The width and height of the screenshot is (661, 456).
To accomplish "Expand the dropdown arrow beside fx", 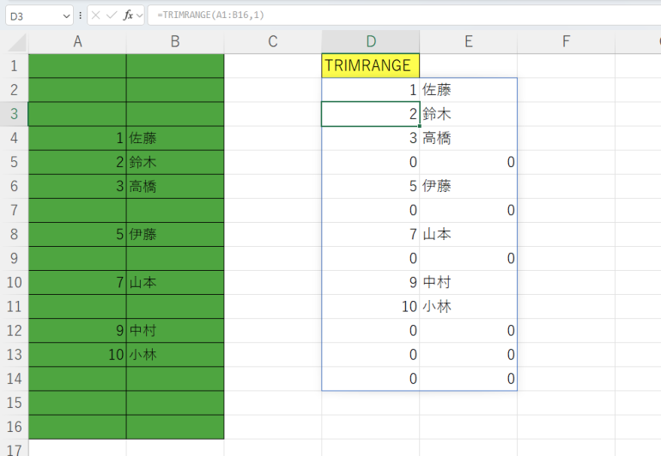I will coord(139,15).
